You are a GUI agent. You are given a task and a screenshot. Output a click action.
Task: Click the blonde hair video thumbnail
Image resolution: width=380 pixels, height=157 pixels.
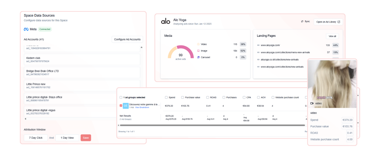coord(332,84)
